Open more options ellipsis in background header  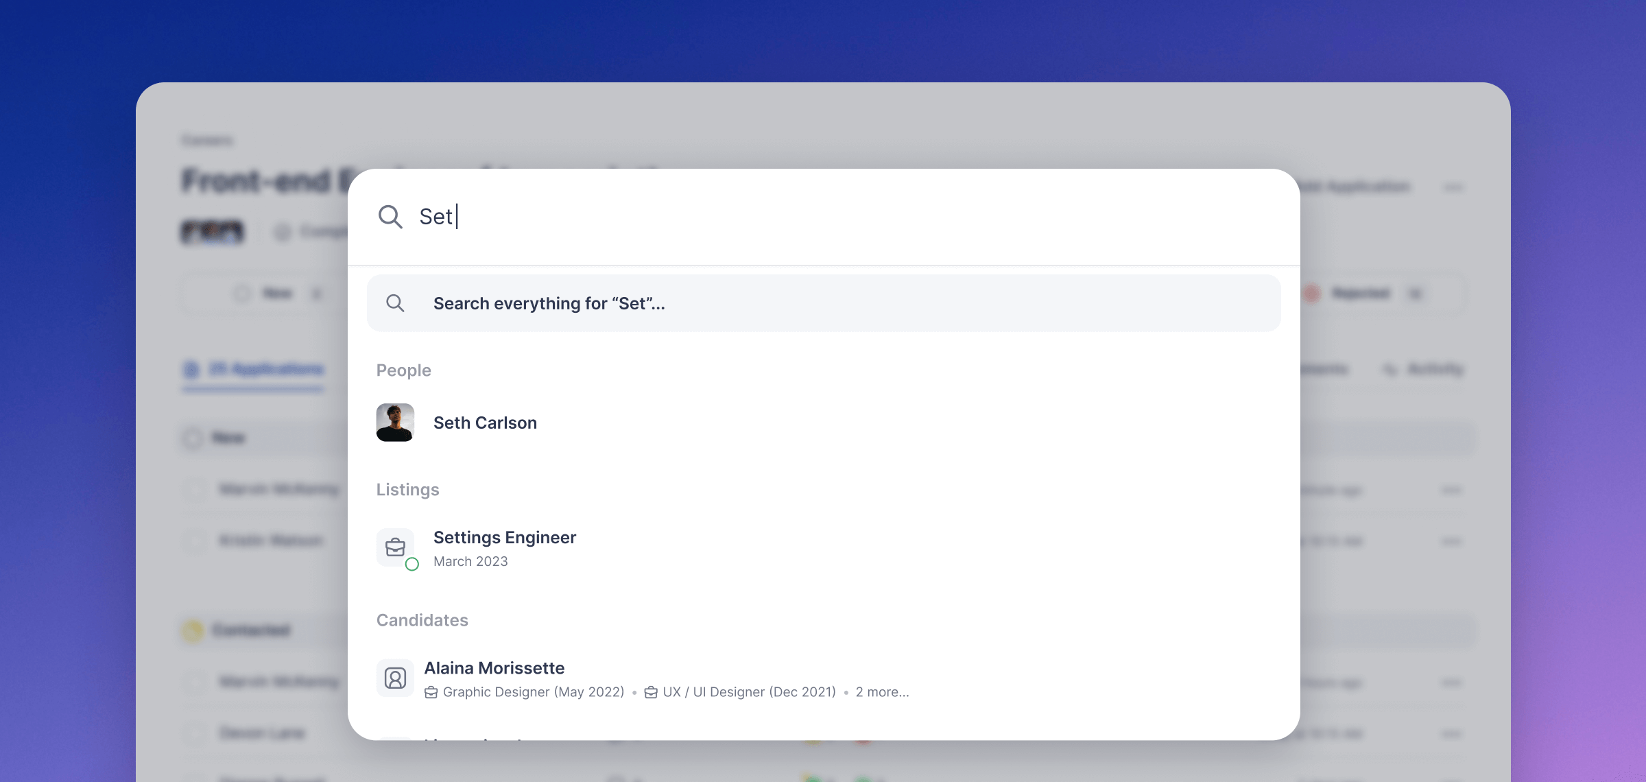pyautogui.click(x=1453, y=187)
